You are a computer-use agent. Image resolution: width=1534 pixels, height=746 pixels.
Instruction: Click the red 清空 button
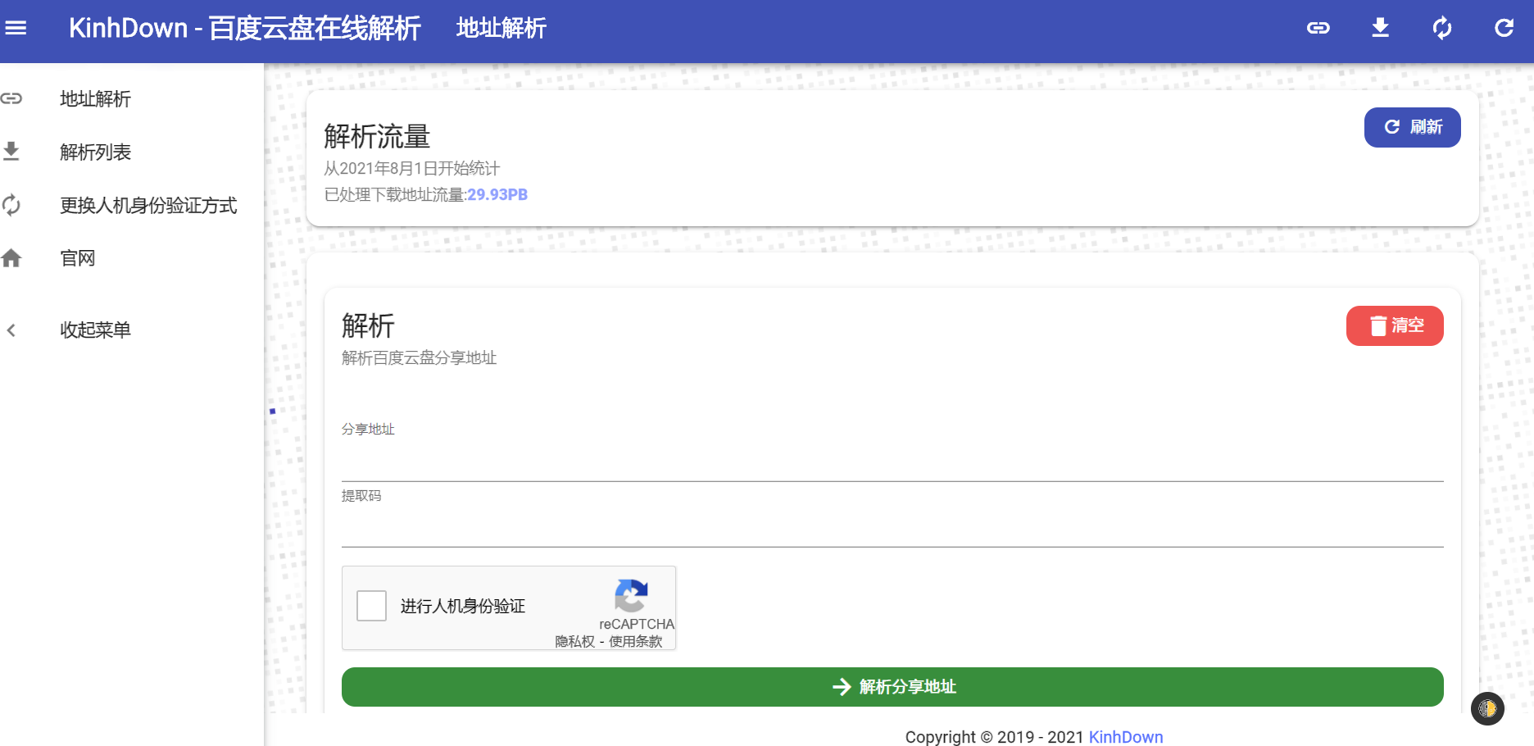point(1395,325)
